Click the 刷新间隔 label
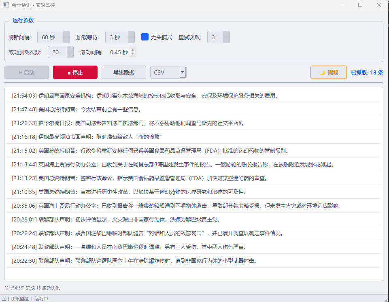389x302 pixels. (x=19, y=37)
